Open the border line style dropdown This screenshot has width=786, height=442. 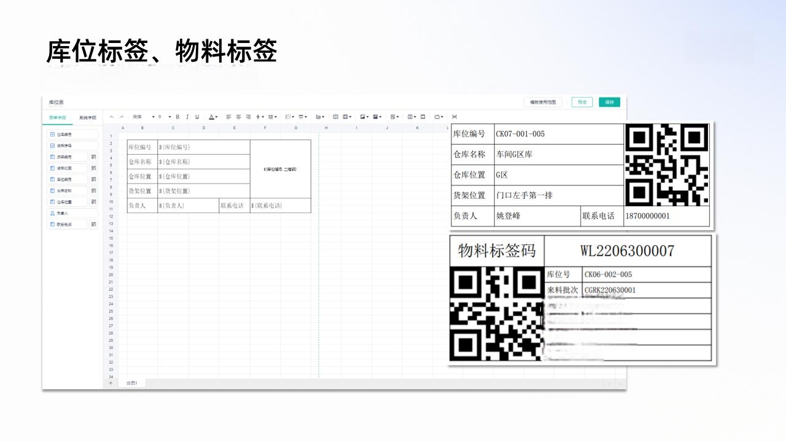tap(304, 117)
